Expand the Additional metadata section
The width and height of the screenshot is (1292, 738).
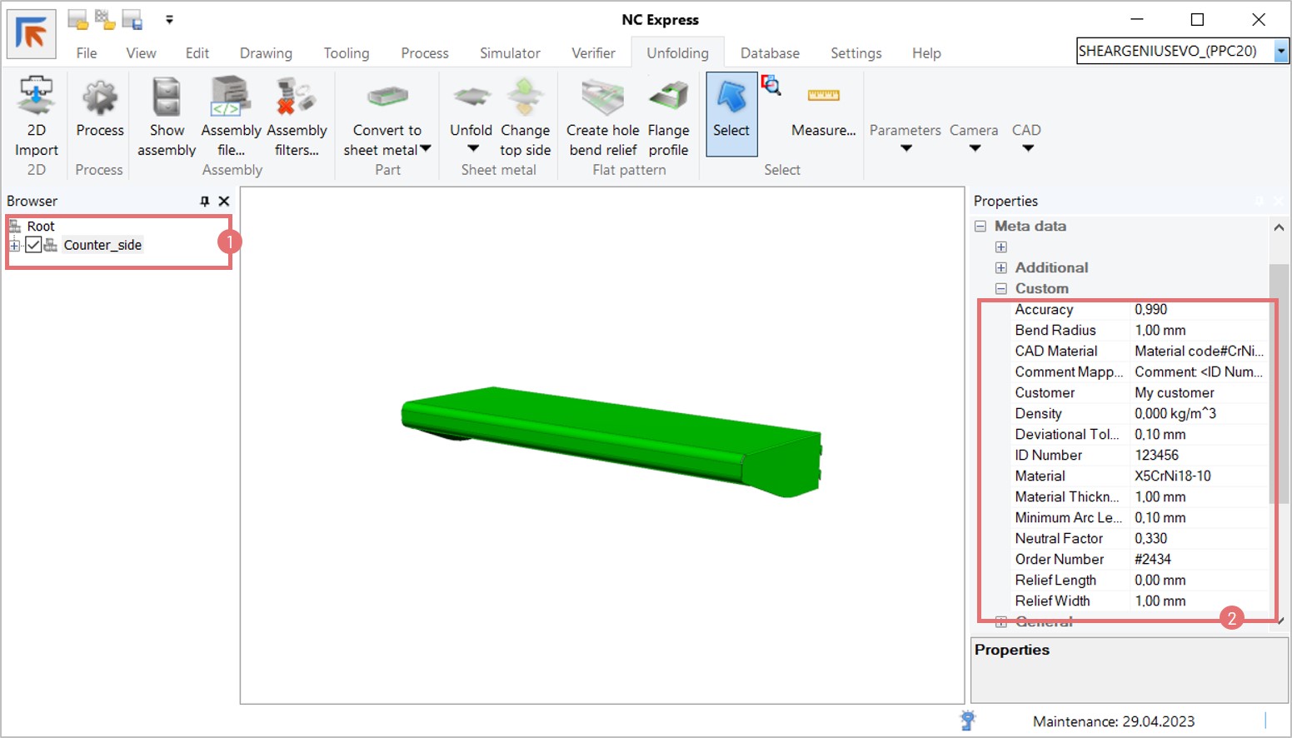(x=1001, y=267)
